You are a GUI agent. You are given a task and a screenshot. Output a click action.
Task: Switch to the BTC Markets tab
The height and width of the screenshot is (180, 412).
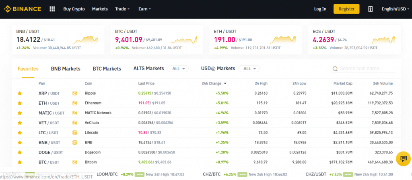[107, 69]
